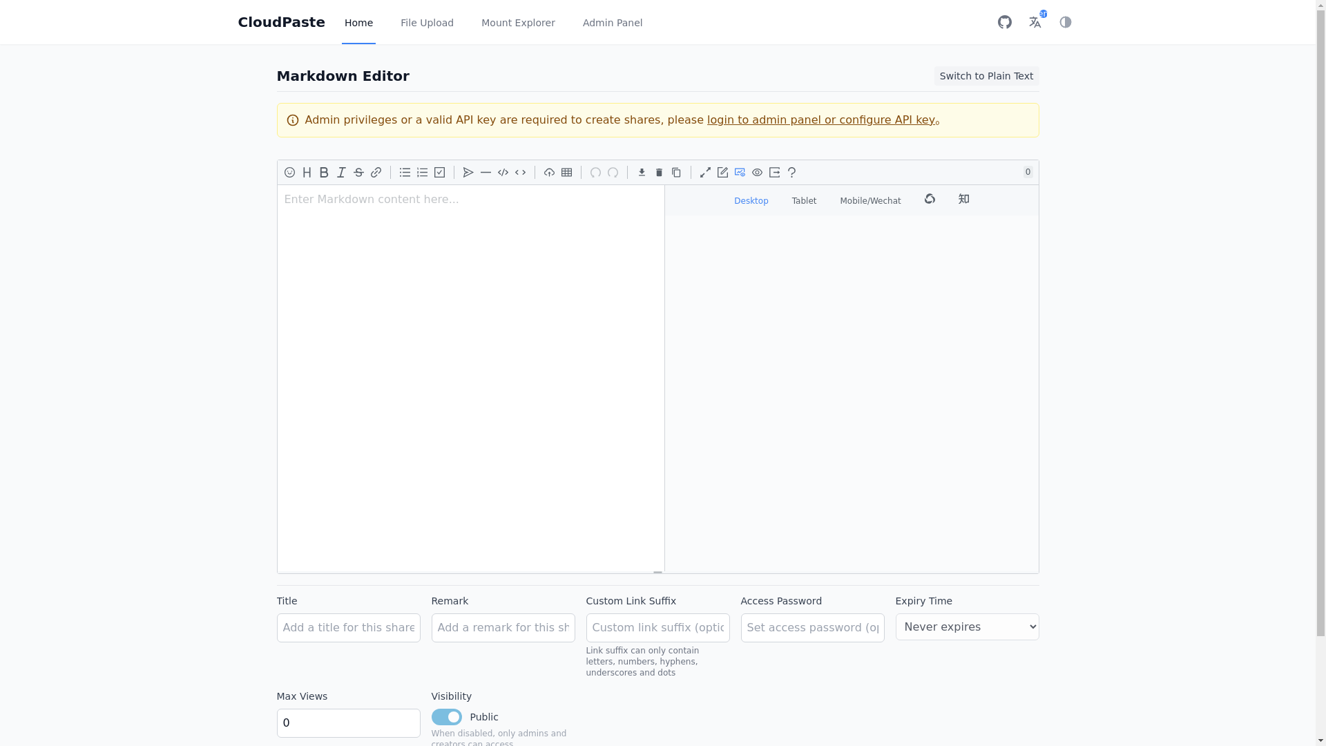Open the edit mode switch icon
Screen dimensions: 1326x746
click(x=722, y=173)
